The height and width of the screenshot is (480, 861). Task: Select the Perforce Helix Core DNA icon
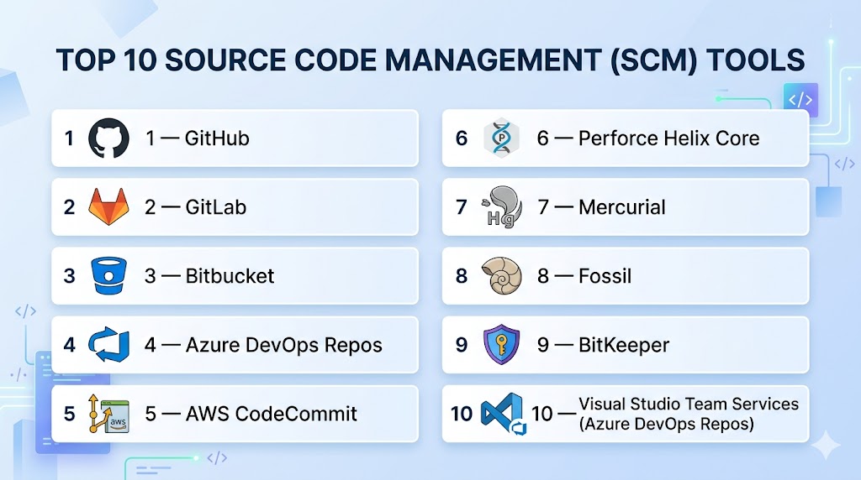(x=501, y=138)
